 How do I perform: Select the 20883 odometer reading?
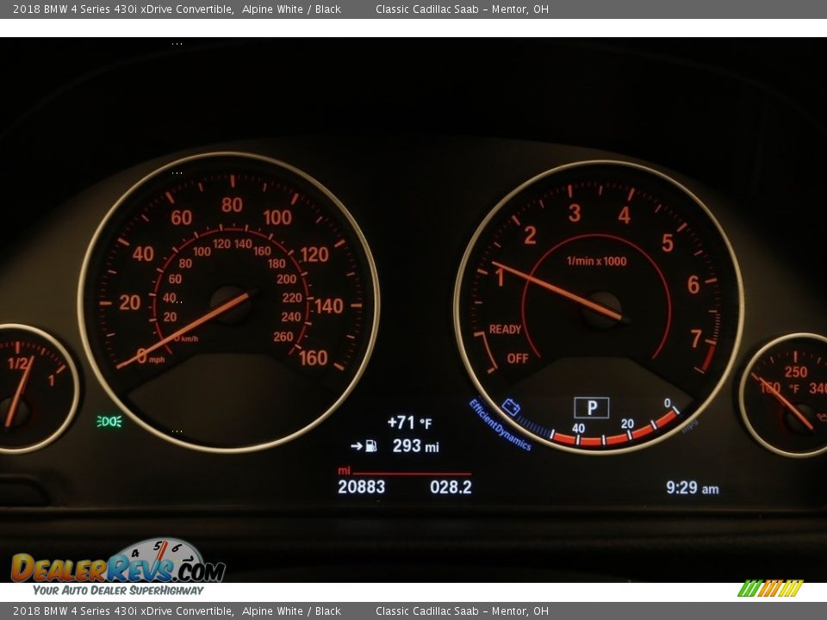pos(361,487)
